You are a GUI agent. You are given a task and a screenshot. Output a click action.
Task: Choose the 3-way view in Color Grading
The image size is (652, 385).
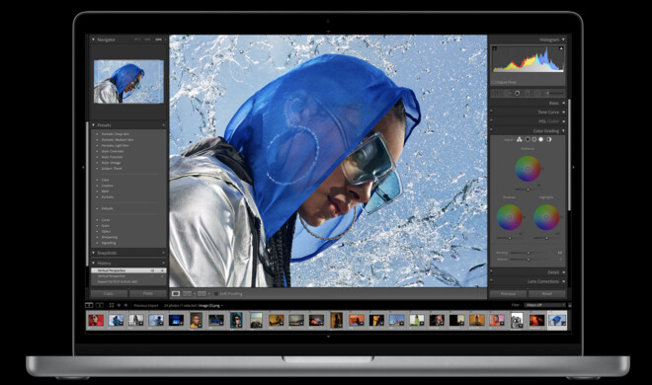click(520, 139)
